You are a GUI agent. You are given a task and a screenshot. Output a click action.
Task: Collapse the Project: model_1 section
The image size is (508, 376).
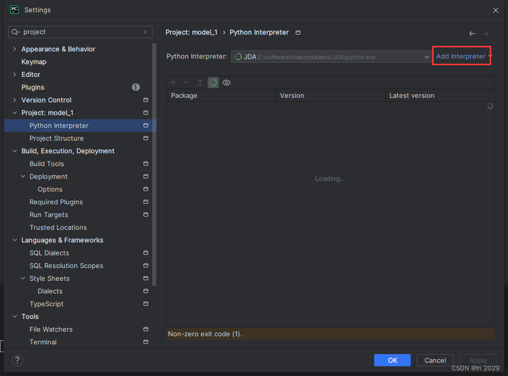tap(15, 113)
